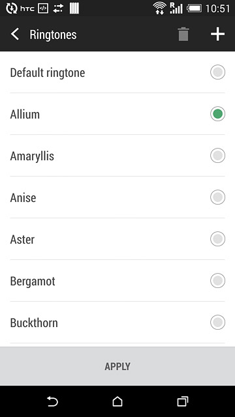Screen dimensions: 235x417
Task: Tap the Android back navigation button
Action: (x=52, y=401)
